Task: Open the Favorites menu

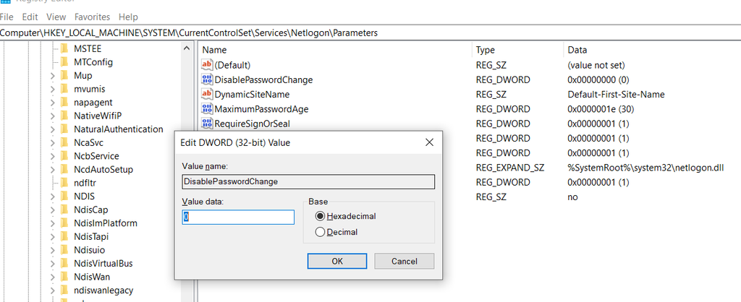Action: [x=92, y=17]
